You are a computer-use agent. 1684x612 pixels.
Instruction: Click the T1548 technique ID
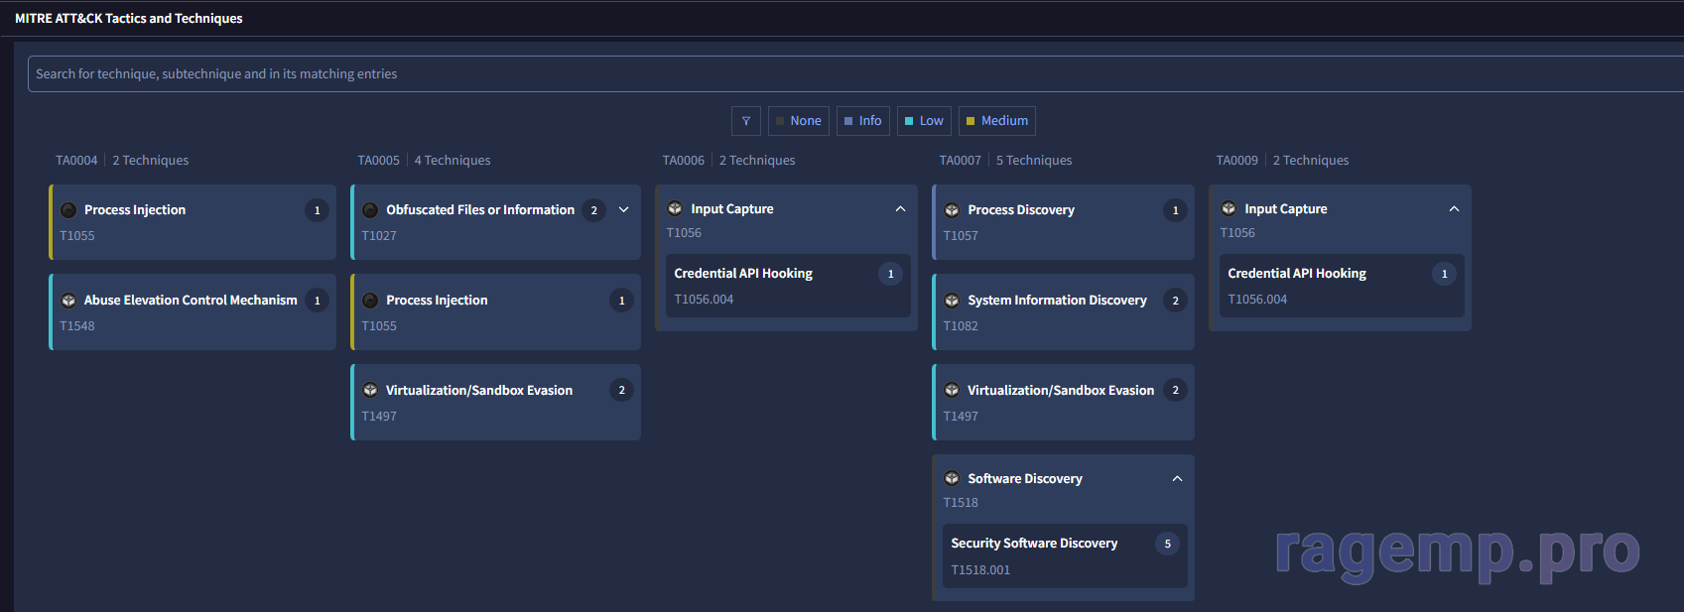click(77, 326)
